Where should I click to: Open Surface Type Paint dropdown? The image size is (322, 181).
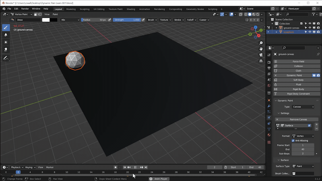[303, 166]
